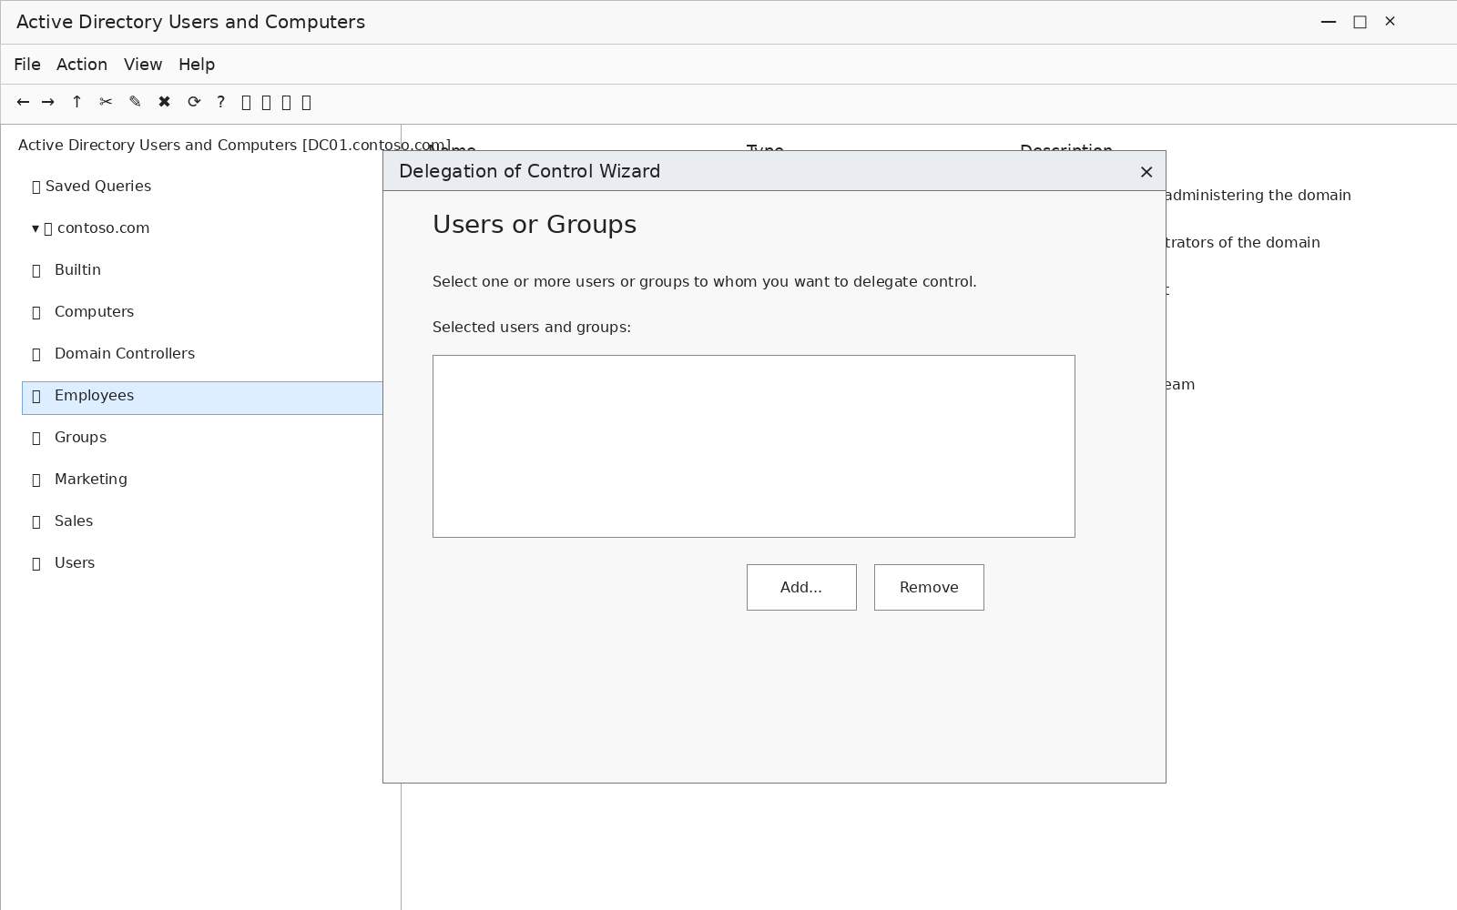
Task: Click the back arrow toolbar icon
Action: tap(23, 102)
